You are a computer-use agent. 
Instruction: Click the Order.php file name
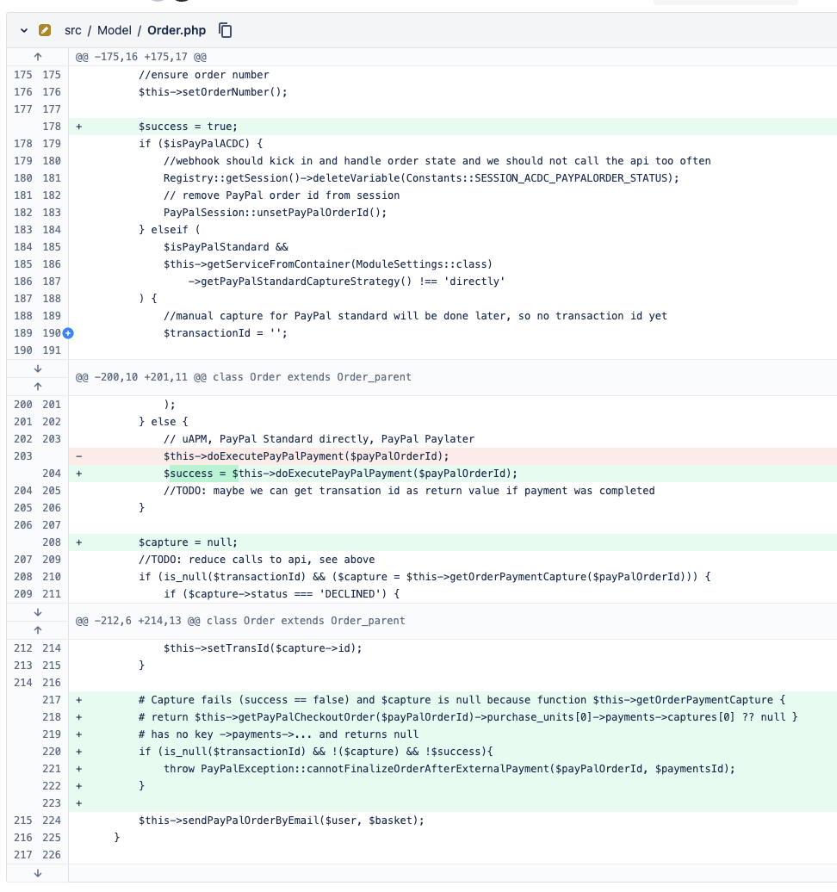[177, 30]
